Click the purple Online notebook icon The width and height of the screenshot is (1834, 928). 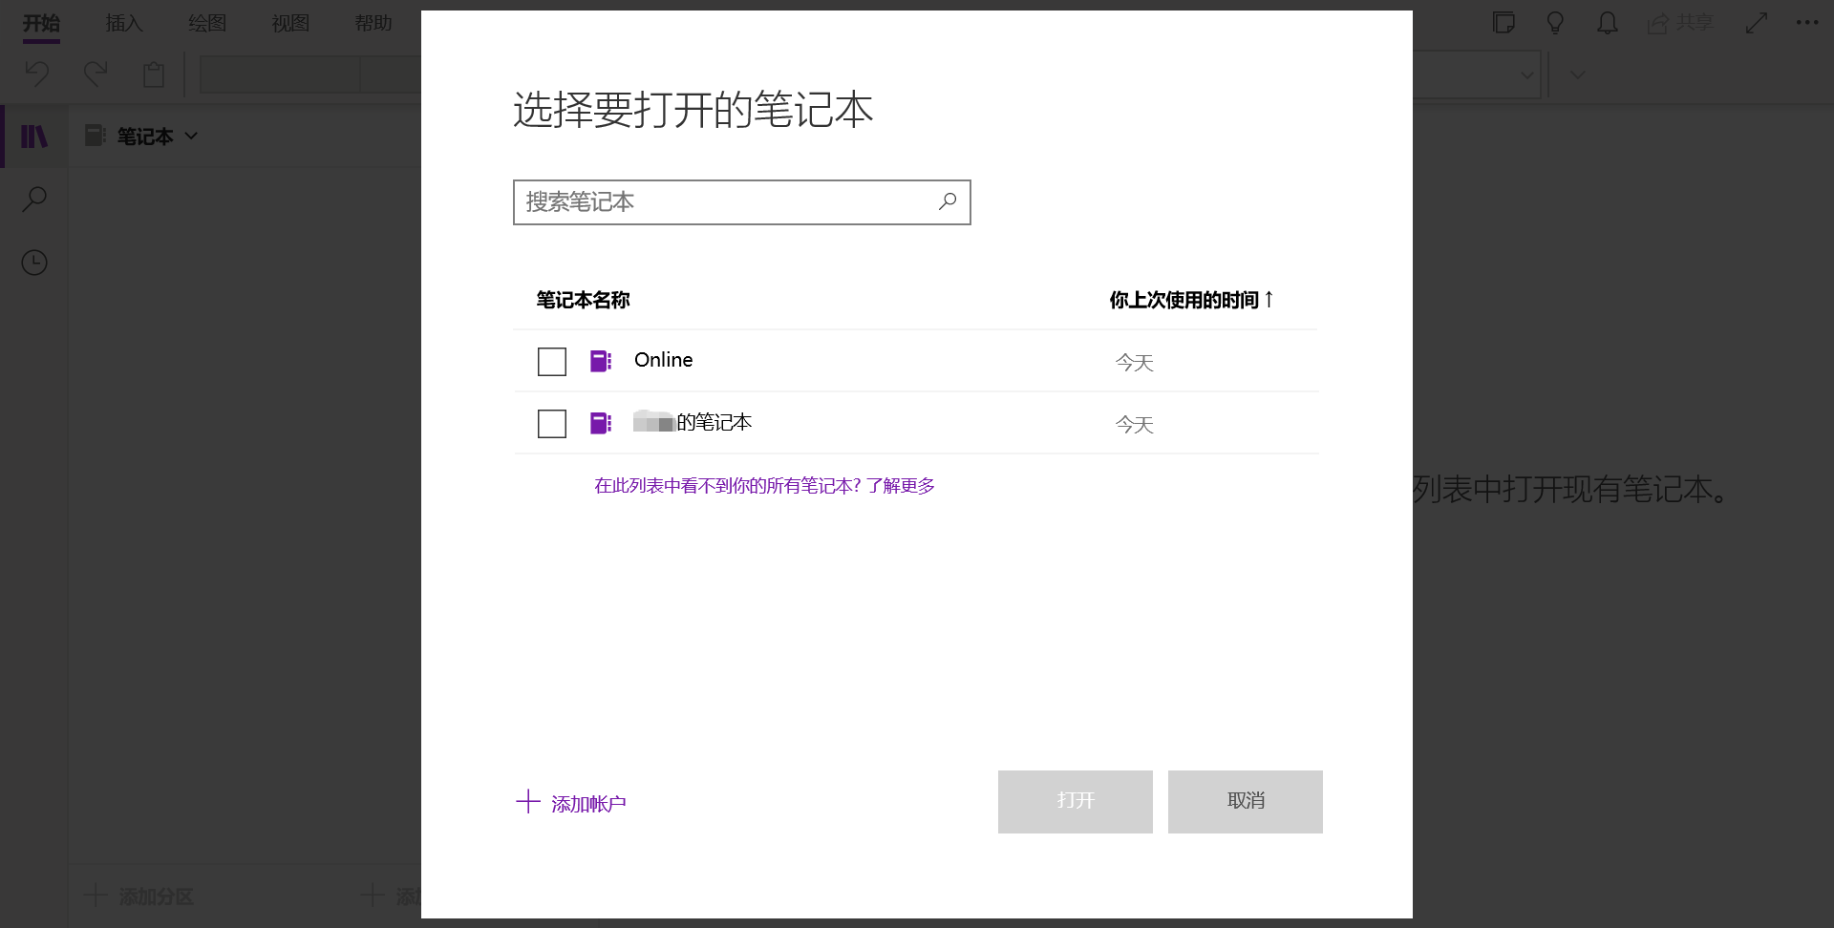point(601,361)
